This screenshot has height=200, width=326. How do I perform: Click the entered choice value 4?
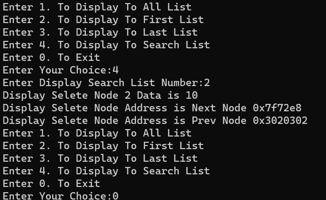[x=115, y=70]
